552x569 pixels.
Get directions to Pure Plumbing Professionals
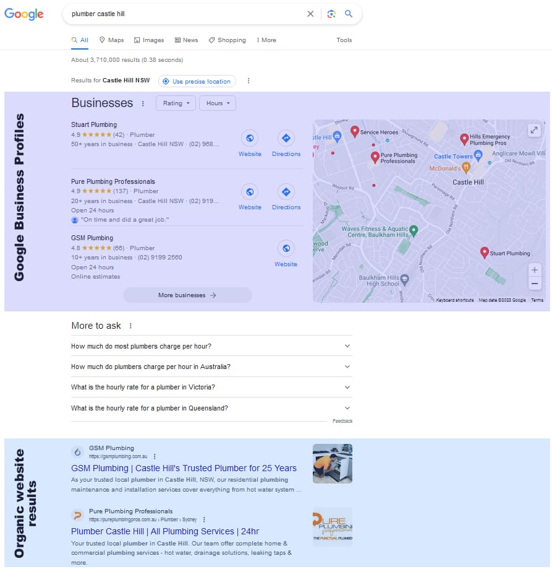286,191
